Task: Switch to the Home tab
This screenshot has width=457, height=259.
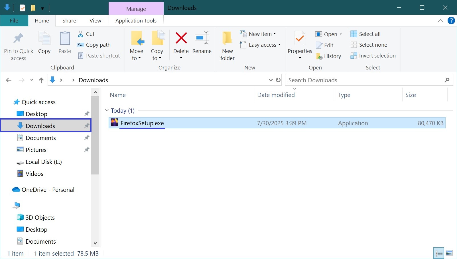Action: [x=42, y=20]
